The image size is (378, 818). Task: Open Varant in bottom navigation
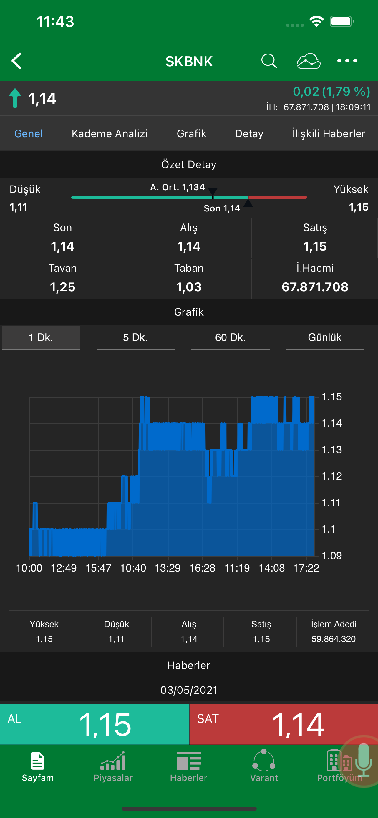click(264, 766)
